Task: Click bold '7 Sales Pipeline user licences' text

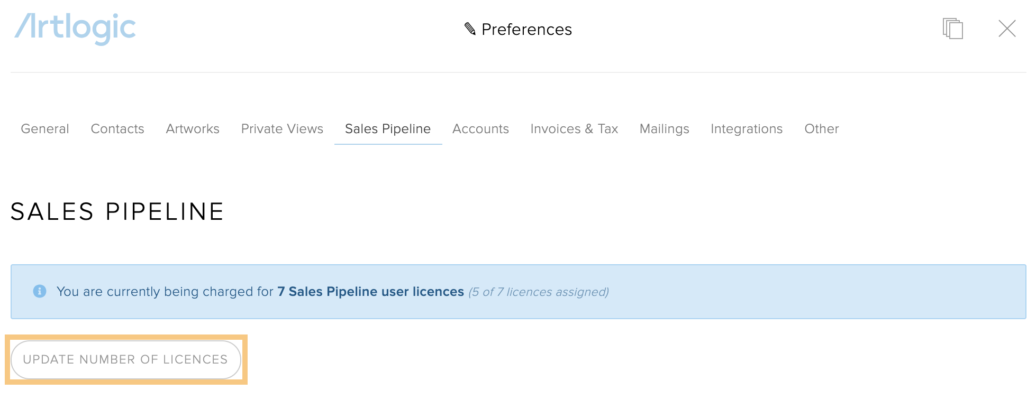Action: (x=370, y=292)
